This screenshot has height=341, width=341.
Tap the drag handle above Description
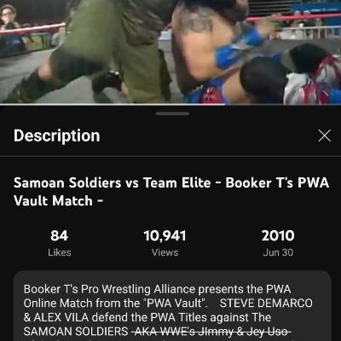click(x=172, y=113)
